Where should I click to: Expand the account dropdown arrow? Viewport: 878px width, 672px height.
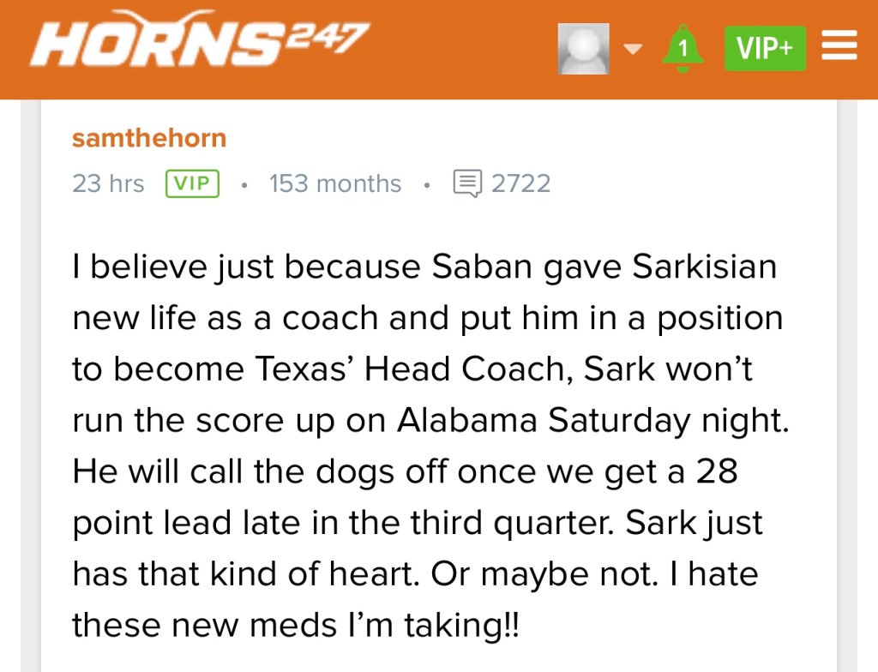(633, 49)
